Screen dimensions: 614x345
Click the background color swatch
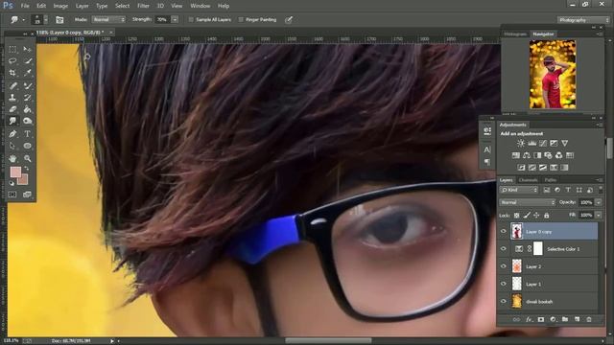pos(23,180)
